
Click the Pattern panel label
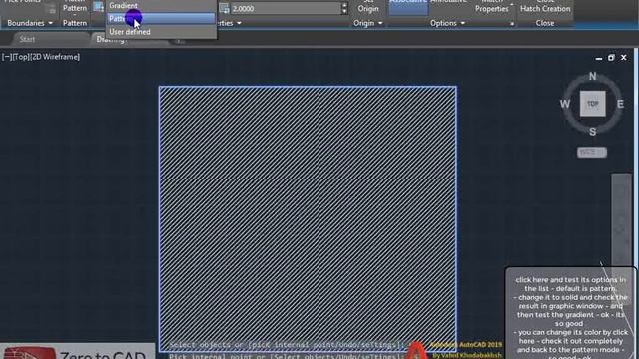75,23
